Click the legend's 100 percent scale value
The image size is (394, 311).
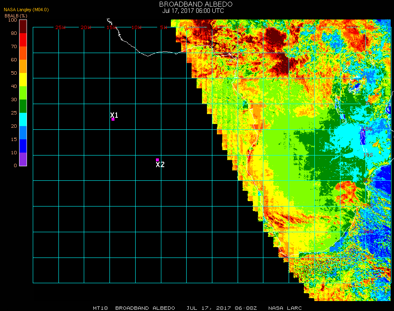(12, 20)
